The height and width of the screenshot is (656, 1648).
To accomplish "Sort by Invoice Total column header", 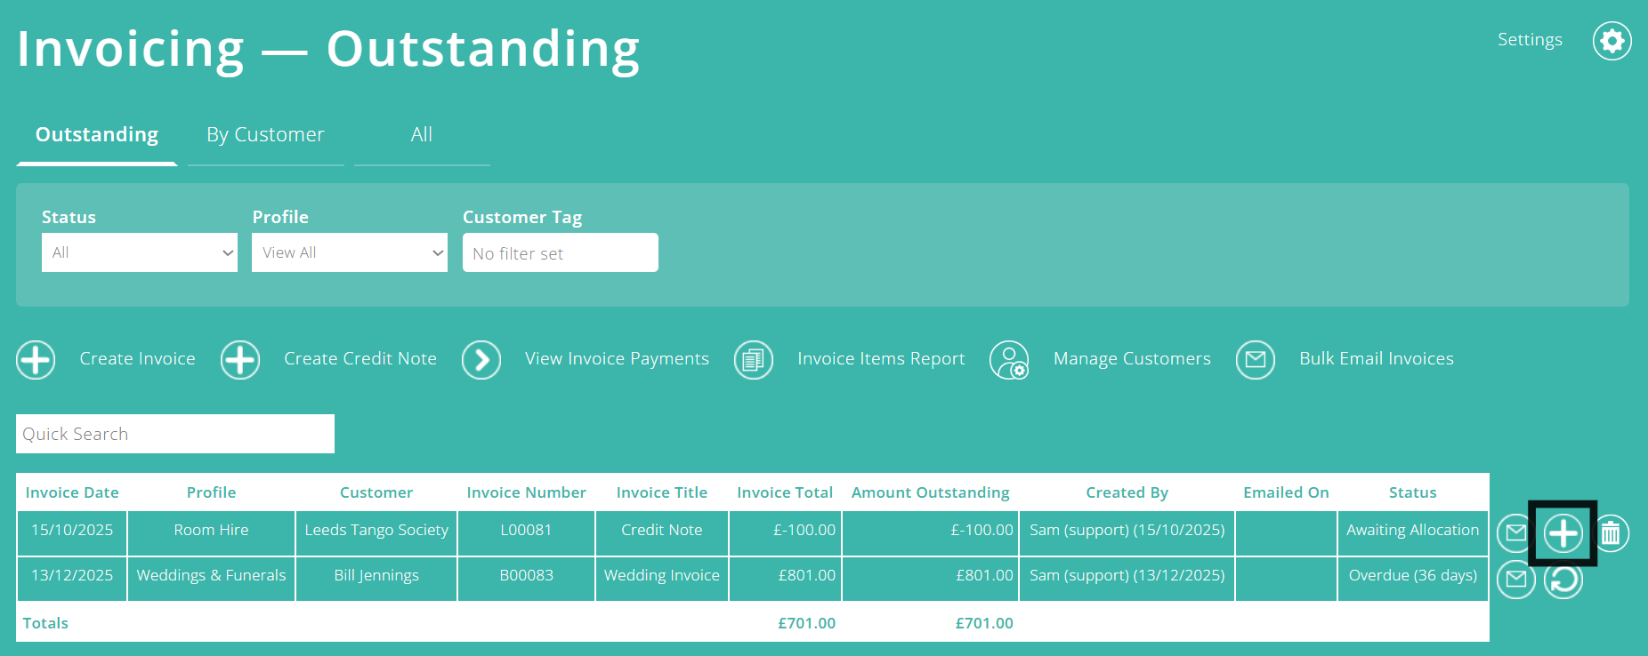I will 785,492.
